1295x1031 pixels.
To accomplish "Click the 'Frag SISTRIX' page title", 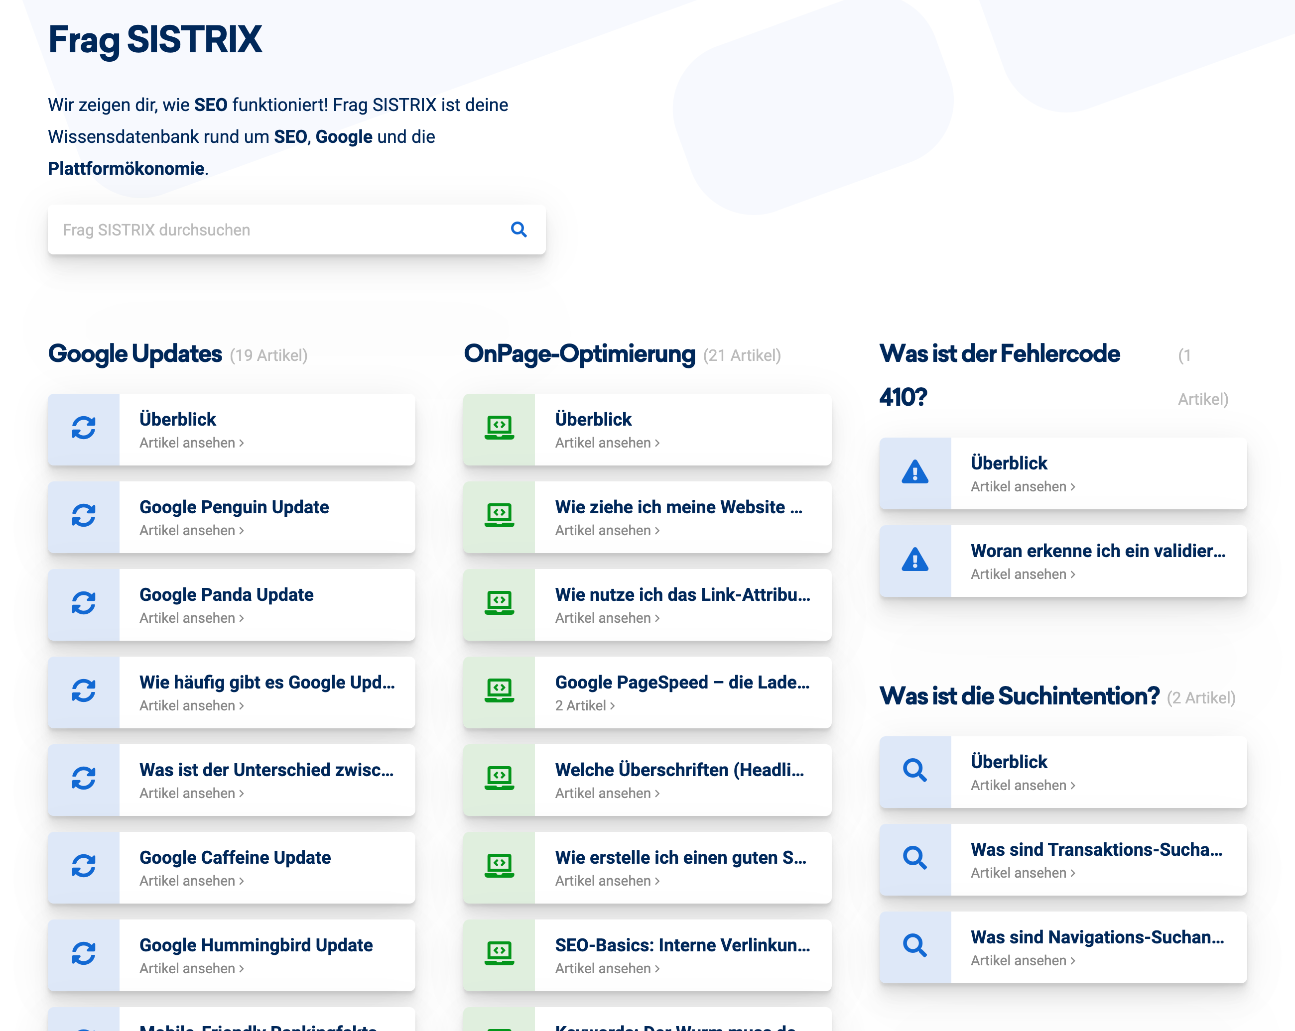I will click(x=155, y=40).
